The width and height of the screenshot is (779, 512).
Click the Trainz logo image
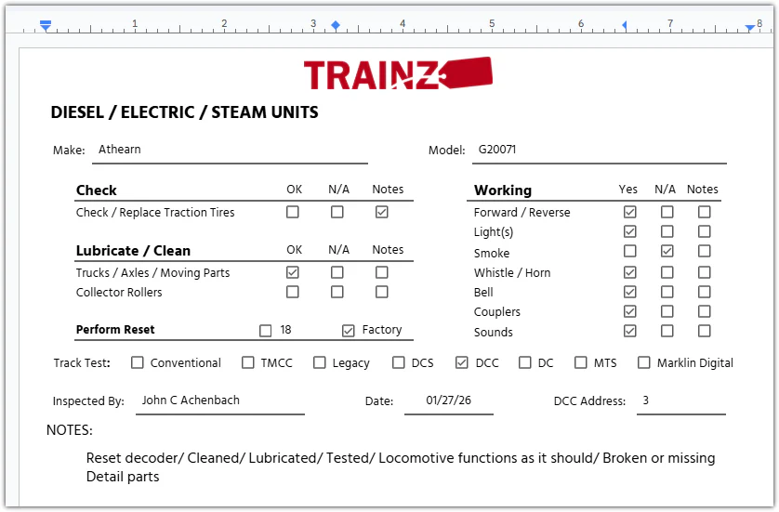[x=398, y=73]
